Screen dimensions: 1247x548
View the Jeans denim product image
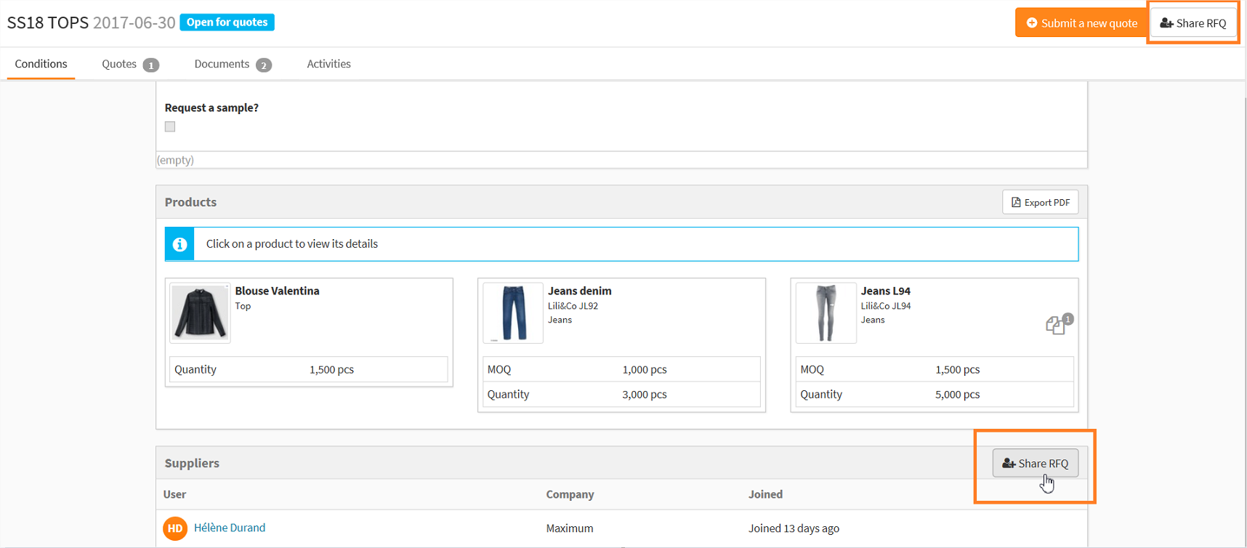tap(513, 313)
